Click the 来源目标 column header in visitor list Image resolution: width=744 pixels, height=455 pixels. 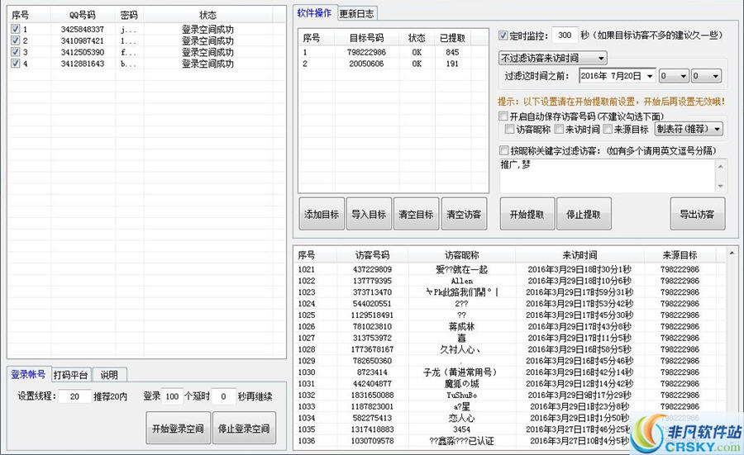[x=680, y=255]
